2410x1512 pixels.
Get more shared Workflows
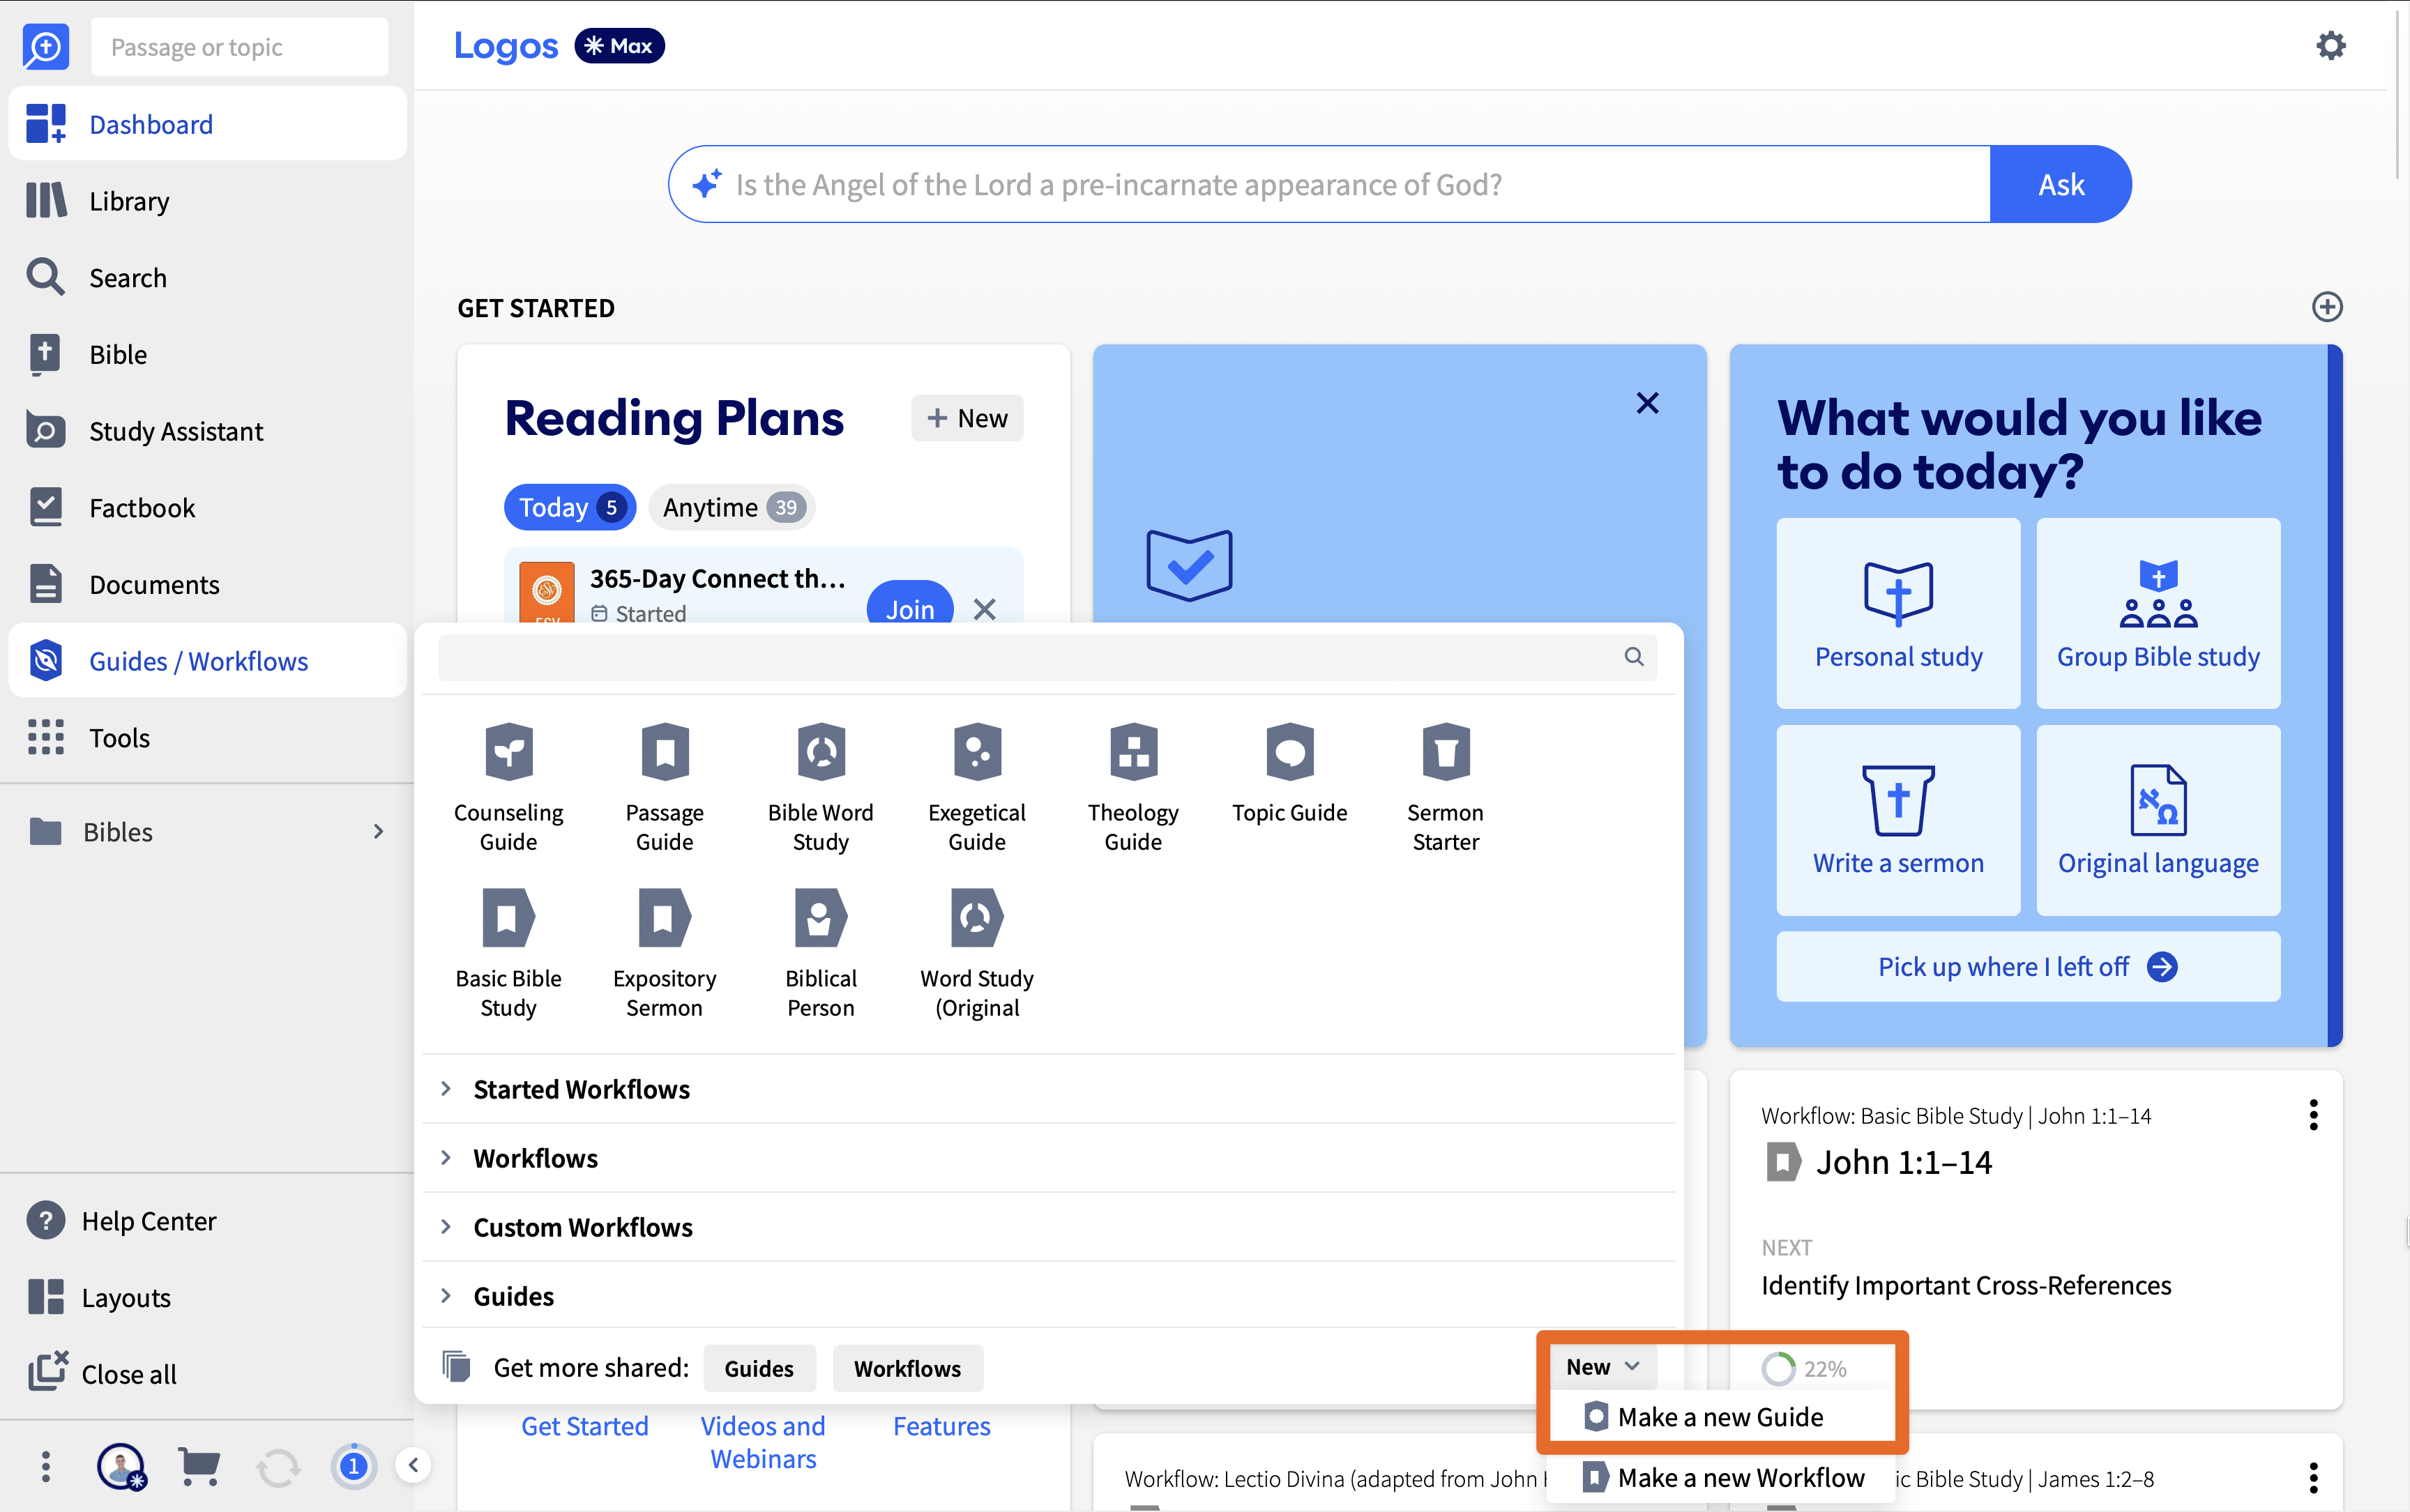[x=907, y=1368]
